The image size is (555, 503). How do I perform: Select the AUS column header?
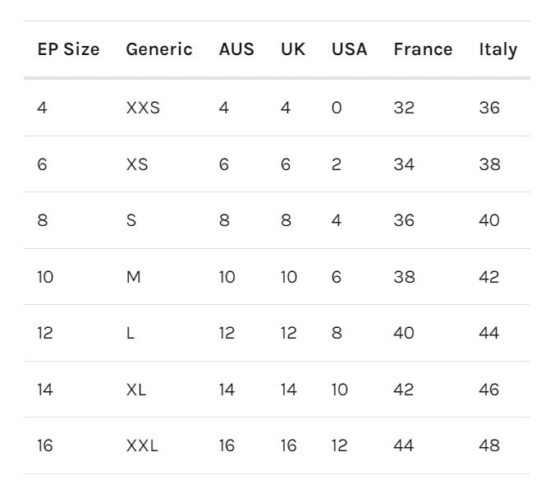236,49
